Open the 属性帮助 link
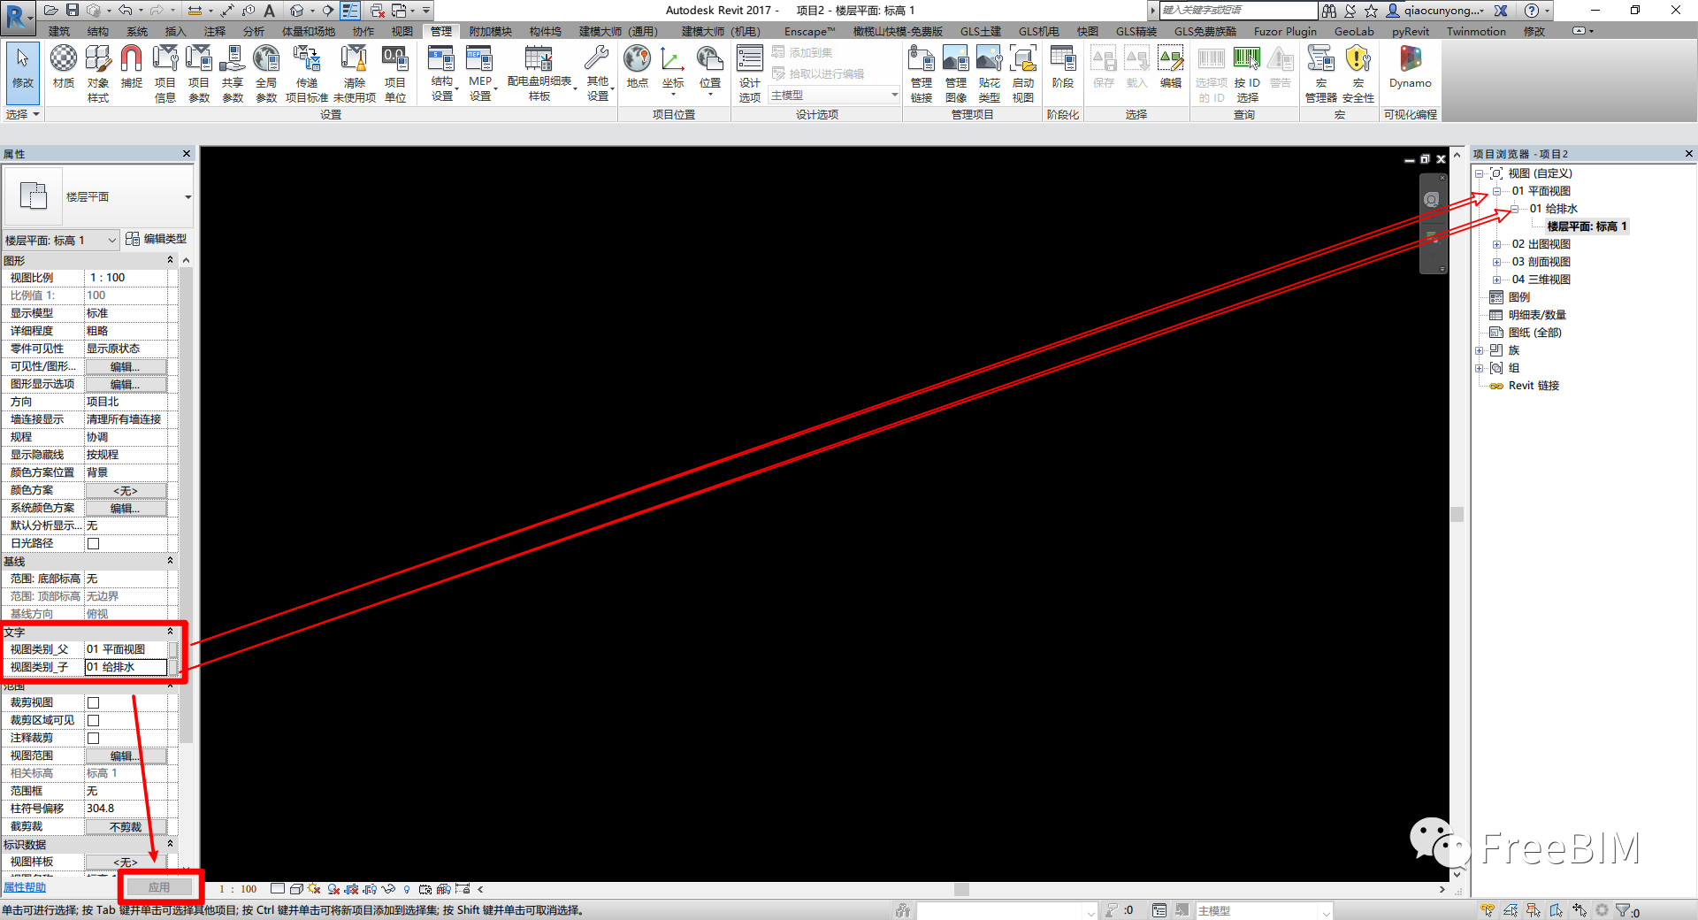The height and width of the screenshot is (920, 1698). point(25,887)
